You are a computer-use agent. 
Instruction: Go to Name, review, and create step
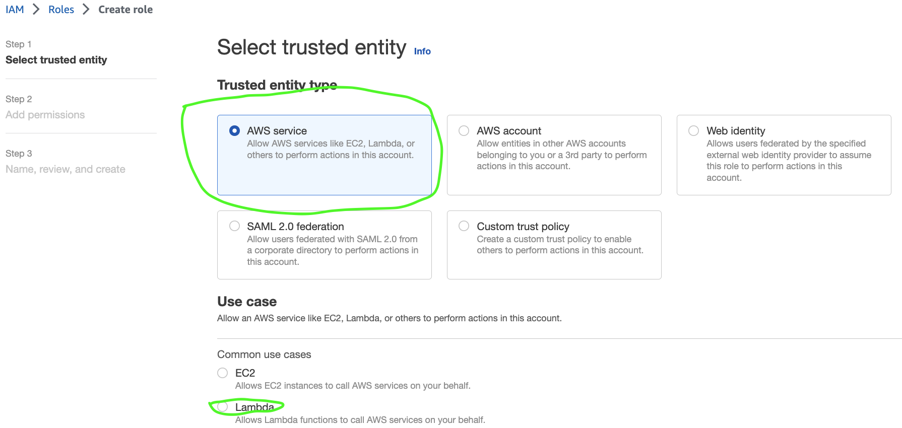point(66,169)
